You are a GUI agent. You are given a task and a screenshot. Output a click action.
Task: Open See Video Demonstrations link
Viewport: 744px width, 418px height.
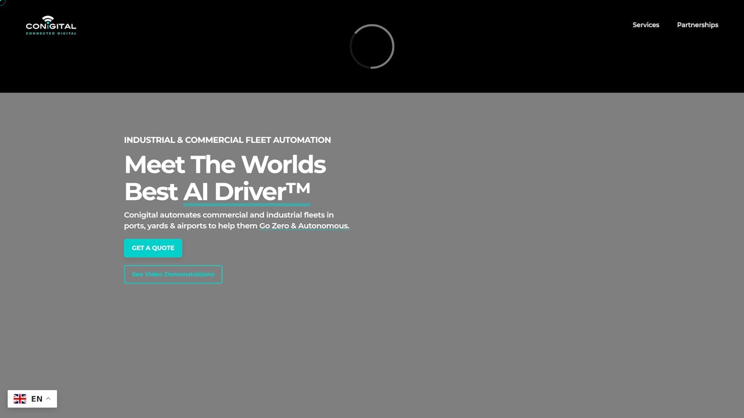pos(173,274)
